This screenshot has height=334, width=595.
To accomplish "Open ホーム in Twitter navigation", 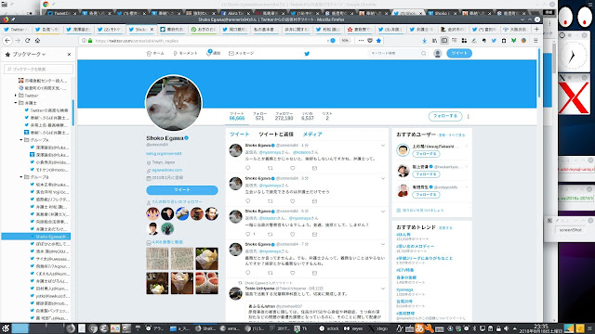I will 155,54.
